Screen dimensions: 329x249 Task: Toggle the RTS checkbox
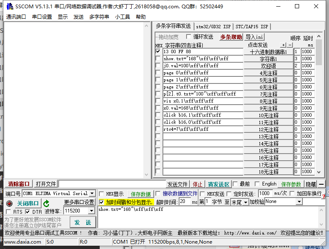8,212
